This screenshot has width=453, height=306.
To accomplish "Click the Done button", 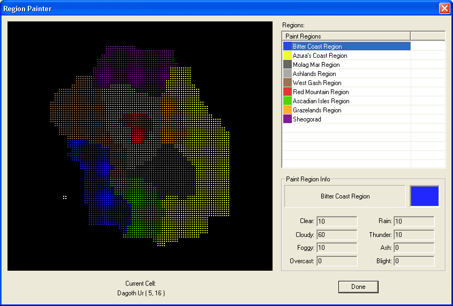I will tap(358, 287).
